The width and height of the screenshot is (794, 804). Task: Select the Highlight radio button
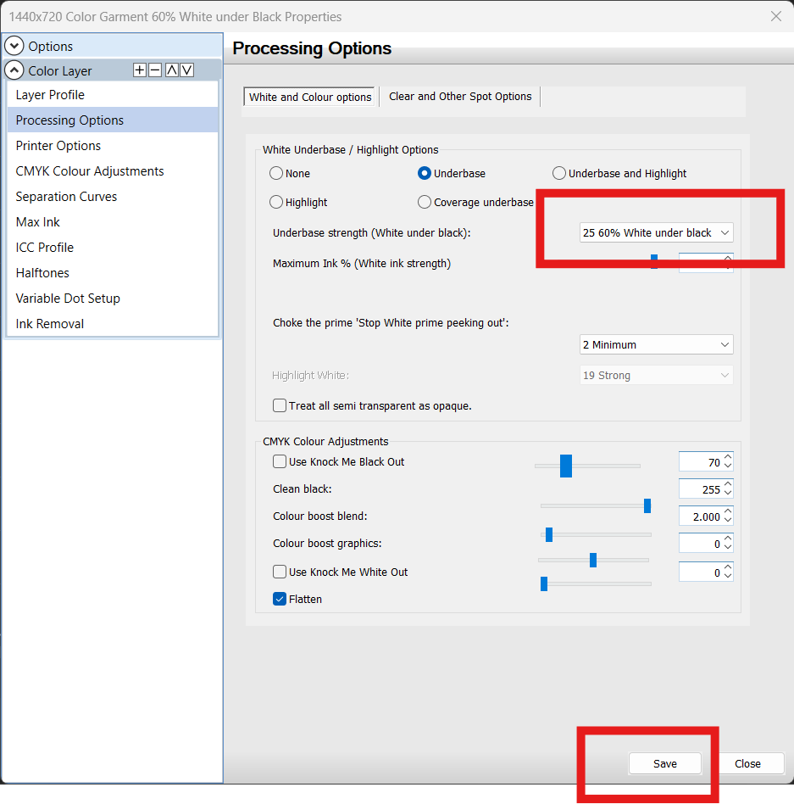(x=276, y=202)
